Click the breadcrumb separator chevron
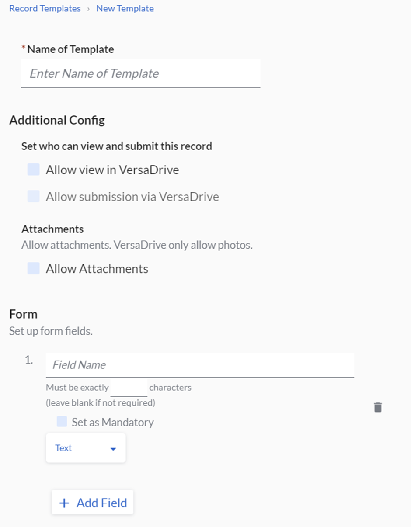 (88, 9)
